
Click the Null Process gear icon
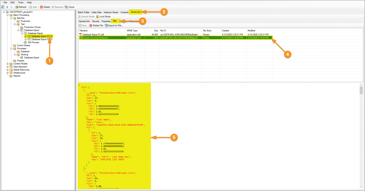point(26,42)
